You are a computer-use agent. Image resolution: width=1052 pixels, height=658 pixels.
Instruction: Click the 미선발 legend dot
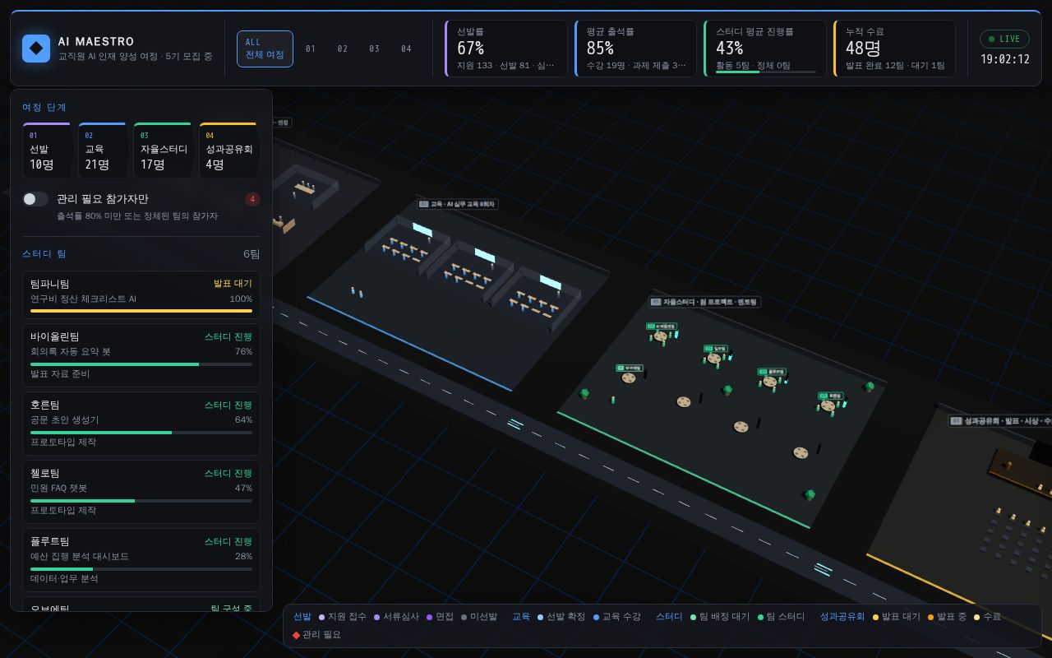[464, 617]
